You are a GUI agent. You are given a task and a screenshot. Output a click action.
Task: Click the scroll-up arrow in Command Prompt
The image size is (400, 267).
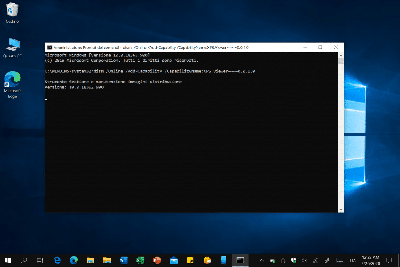coord(341,55)
